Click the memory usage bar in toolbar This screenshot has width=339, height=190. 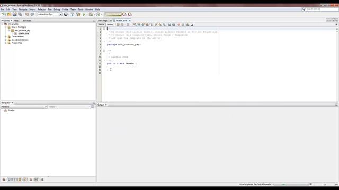click(x=113, y=14)
